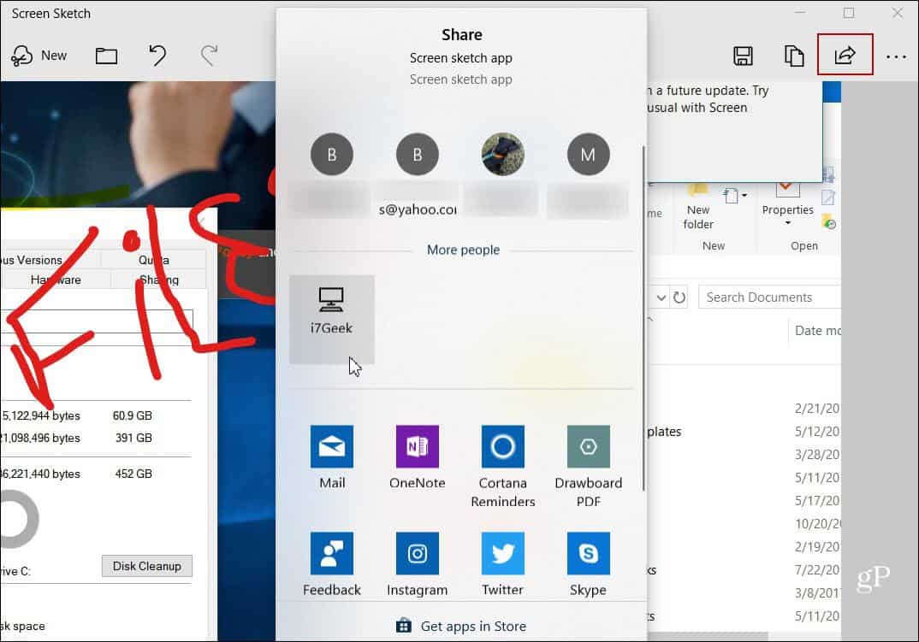Open file via folder icon
The image size is (919, 642).
pyautogui.click(x=107, y=56)
